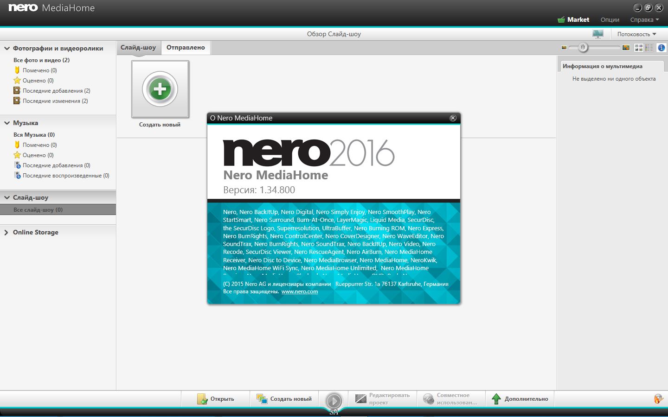Click the thumbnail size slider handle
This screenshot has width=668, height=417.
coord(583,47)
